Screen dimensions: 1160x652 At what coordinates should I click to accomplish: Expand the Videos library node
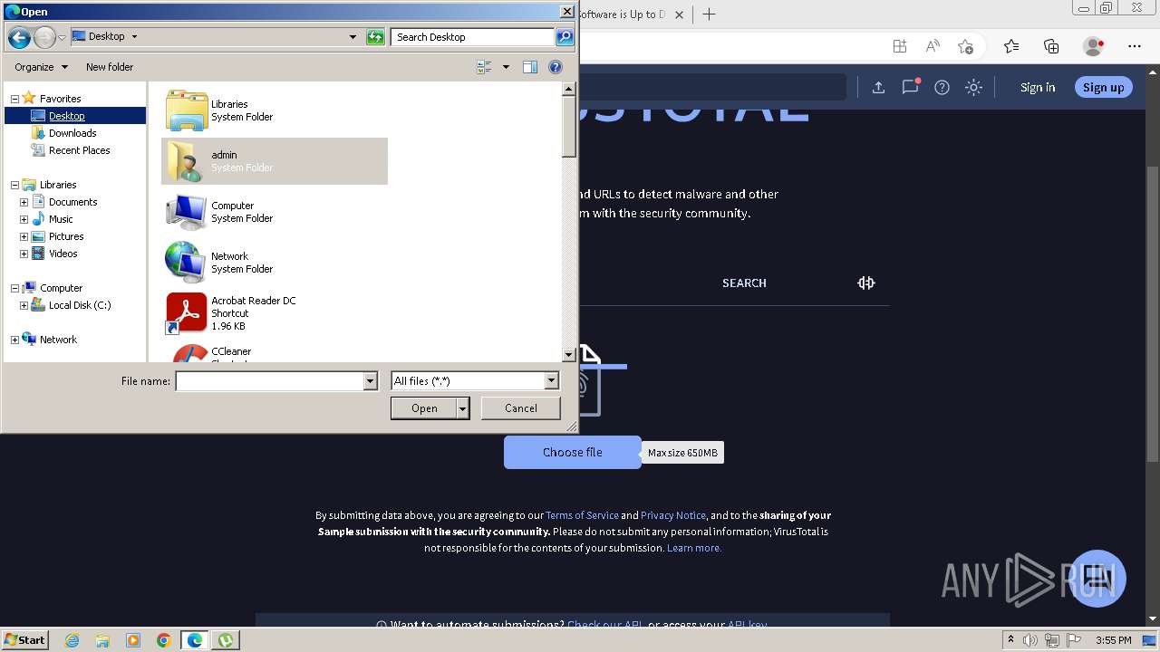tap(24, 254)
